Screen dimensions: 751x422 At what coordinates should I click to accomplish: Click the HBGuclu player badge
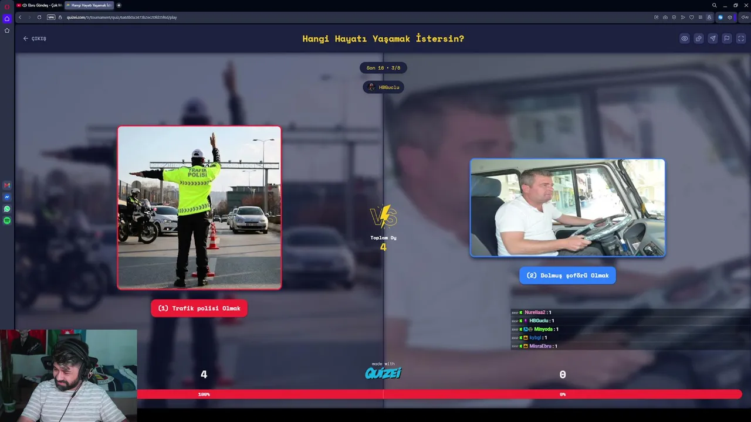(x=383, y=87)
